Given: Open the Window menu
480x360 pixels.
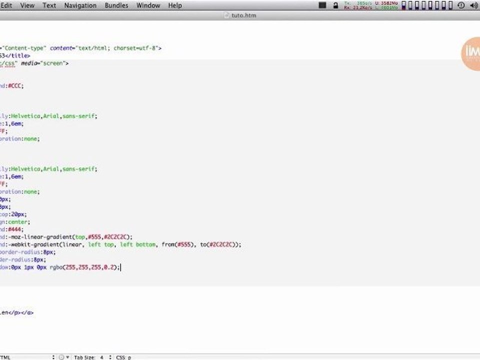Looking at the screenshot, I should (x=148, y=5).
